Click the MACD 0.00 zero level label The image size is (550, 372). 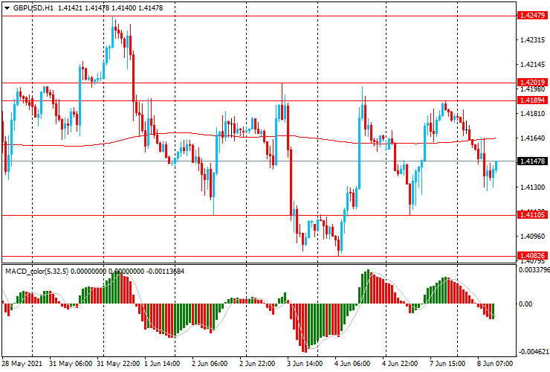point(525,304)
